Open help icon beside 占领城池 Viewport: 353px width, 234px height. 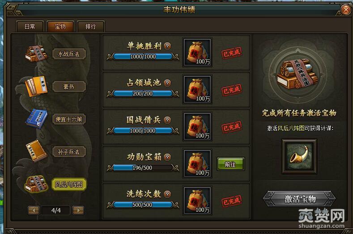167,83
